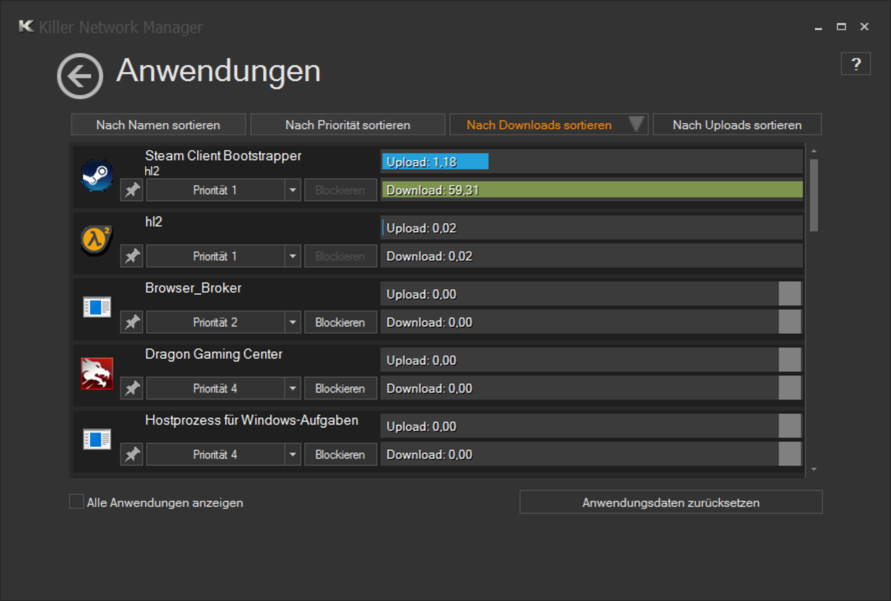
Task: Block Hostprozess für Windows-Aufgaben with Blockieren
Action: point(340,455)
